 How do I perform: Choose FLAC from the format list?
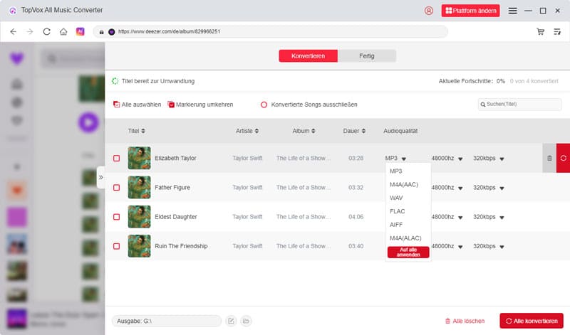click(398, 211)
